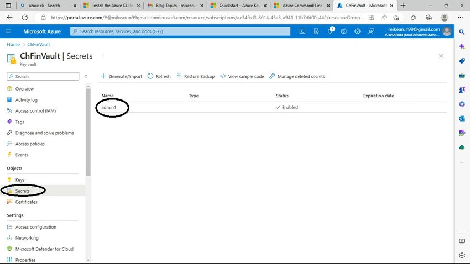Open Certificates under Objects
This screenshot has width=470, height=264.
27,202
